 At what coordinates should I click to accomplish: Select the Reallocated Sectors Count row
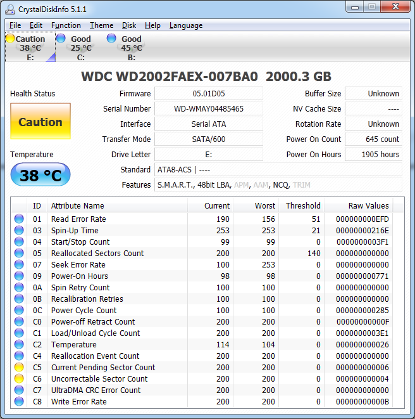(97, 254)
